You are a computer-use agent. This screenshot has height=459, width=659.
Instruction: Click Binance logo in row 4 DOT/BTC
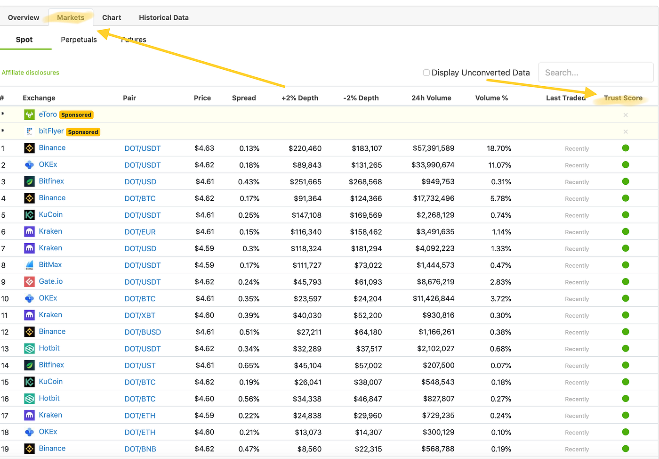click(29, 198)
